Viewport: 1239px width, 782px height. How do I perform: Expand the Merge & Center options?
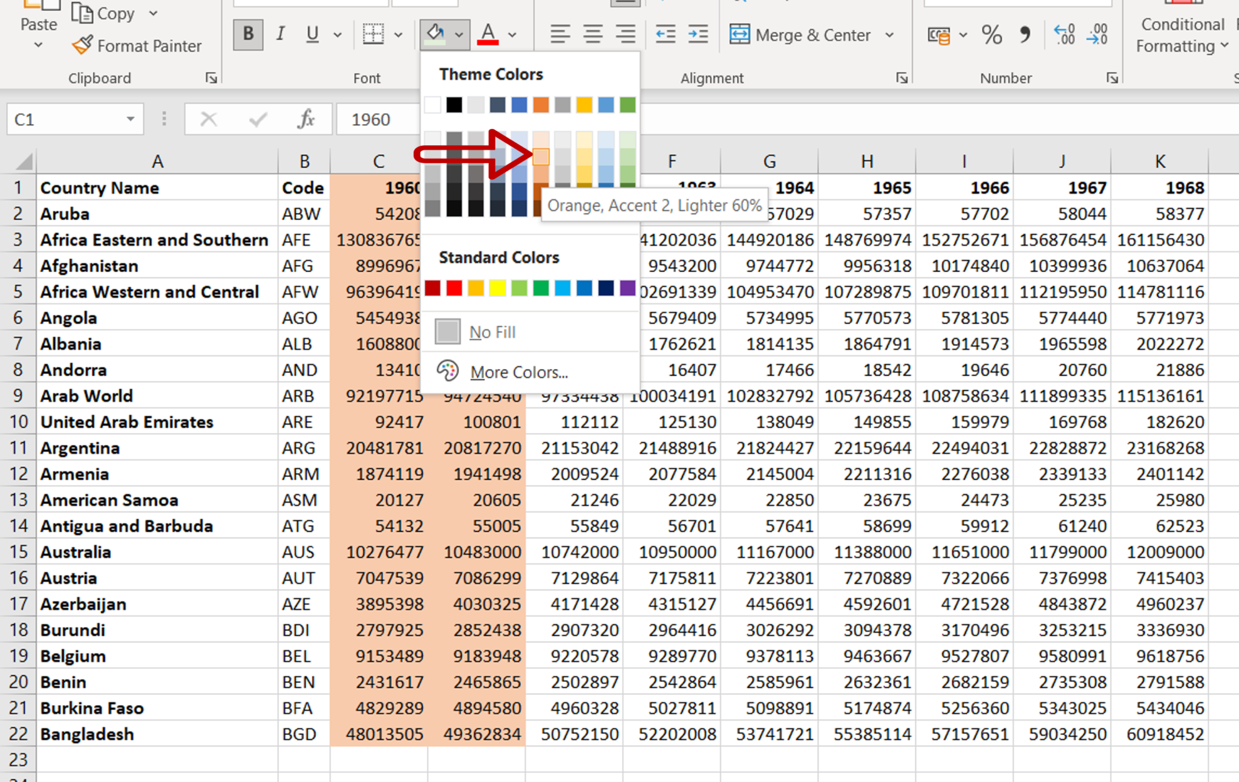pos(891,34)
